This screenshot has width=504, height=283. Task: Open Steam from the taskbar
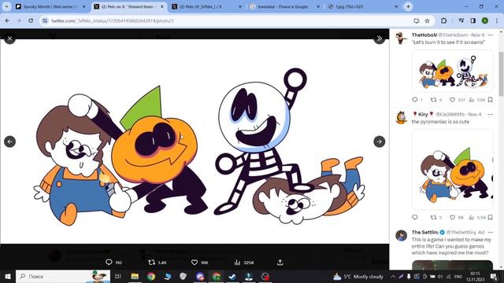(232, 276)
